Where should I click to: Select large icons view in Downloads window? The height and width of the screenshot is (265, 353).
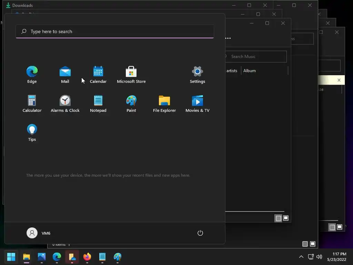[313, 244]
